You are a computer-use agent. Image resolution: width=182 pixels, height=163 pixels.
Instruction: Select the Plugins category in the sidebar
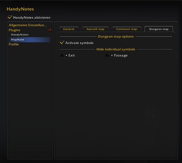15,30
